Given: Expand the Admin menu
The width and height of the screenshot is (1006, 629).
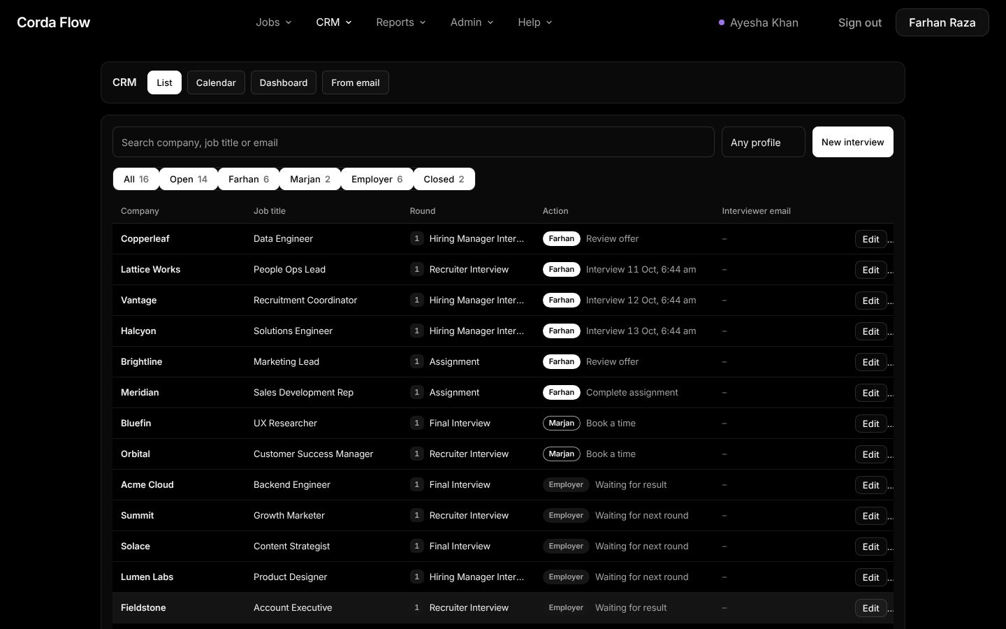Looking at the screenshot, I should tap(472, 22).
